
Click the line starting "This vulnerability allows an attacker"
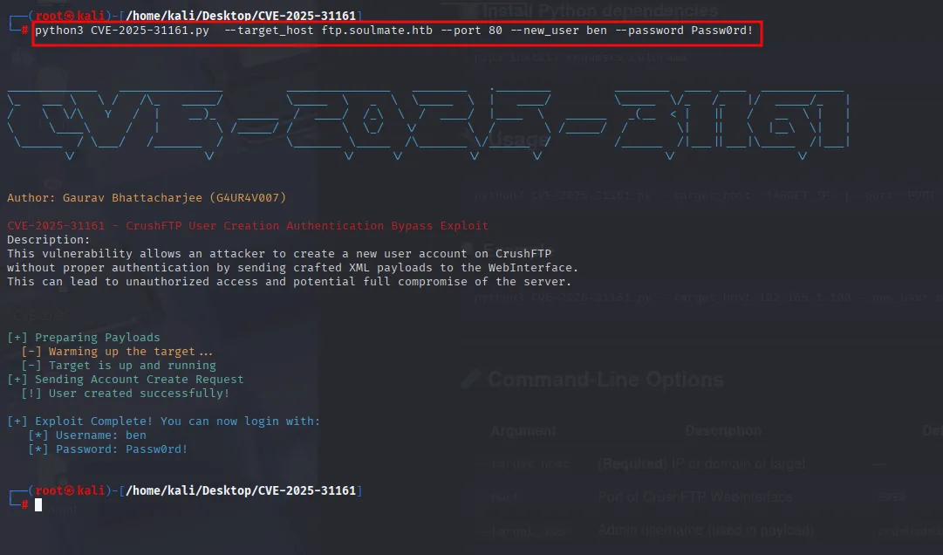279,254
